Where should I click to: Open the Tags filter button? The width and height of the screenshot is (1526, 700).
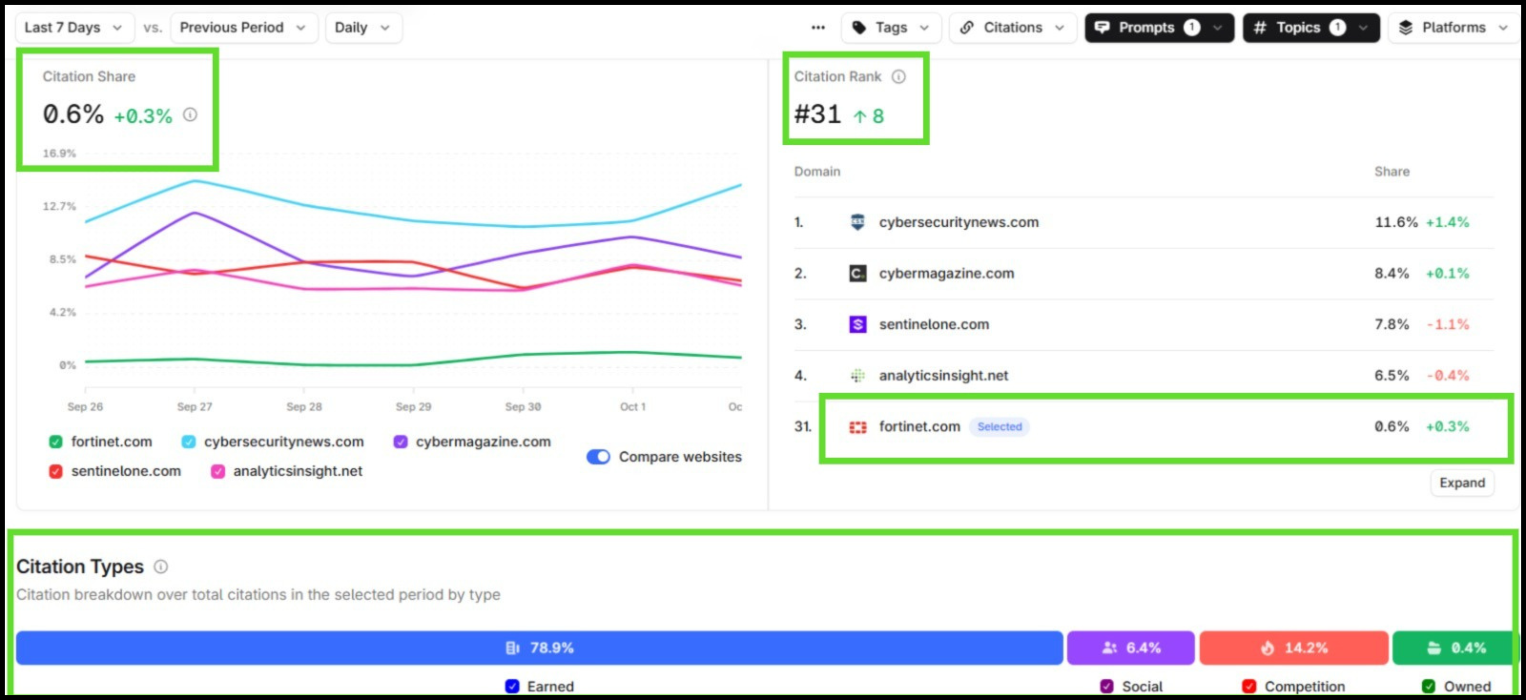[x=890, y=27]
